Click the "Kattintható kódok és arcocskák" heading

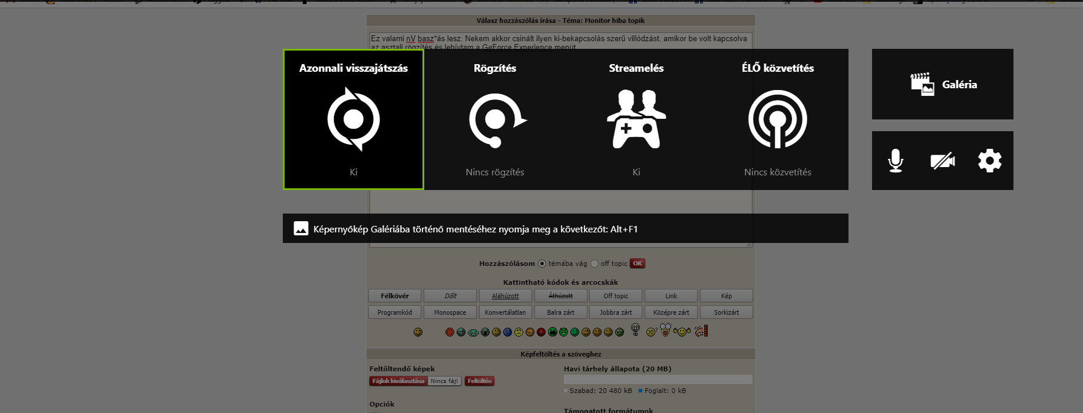561,282
